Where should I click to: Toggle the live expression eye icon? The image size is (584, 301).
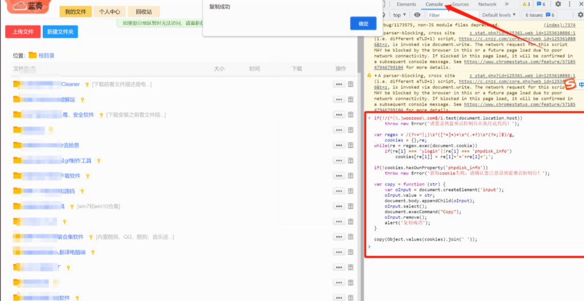click(417, 15)
